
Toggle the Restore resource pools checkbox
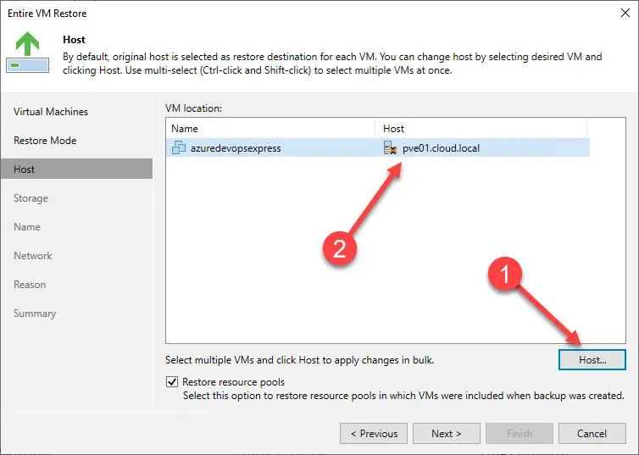pos(173,382)
